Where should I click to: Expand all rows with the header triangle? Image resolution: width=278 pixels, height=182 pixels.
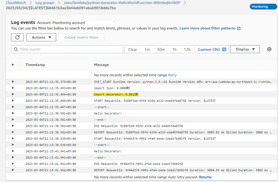[x=13, y=65]
